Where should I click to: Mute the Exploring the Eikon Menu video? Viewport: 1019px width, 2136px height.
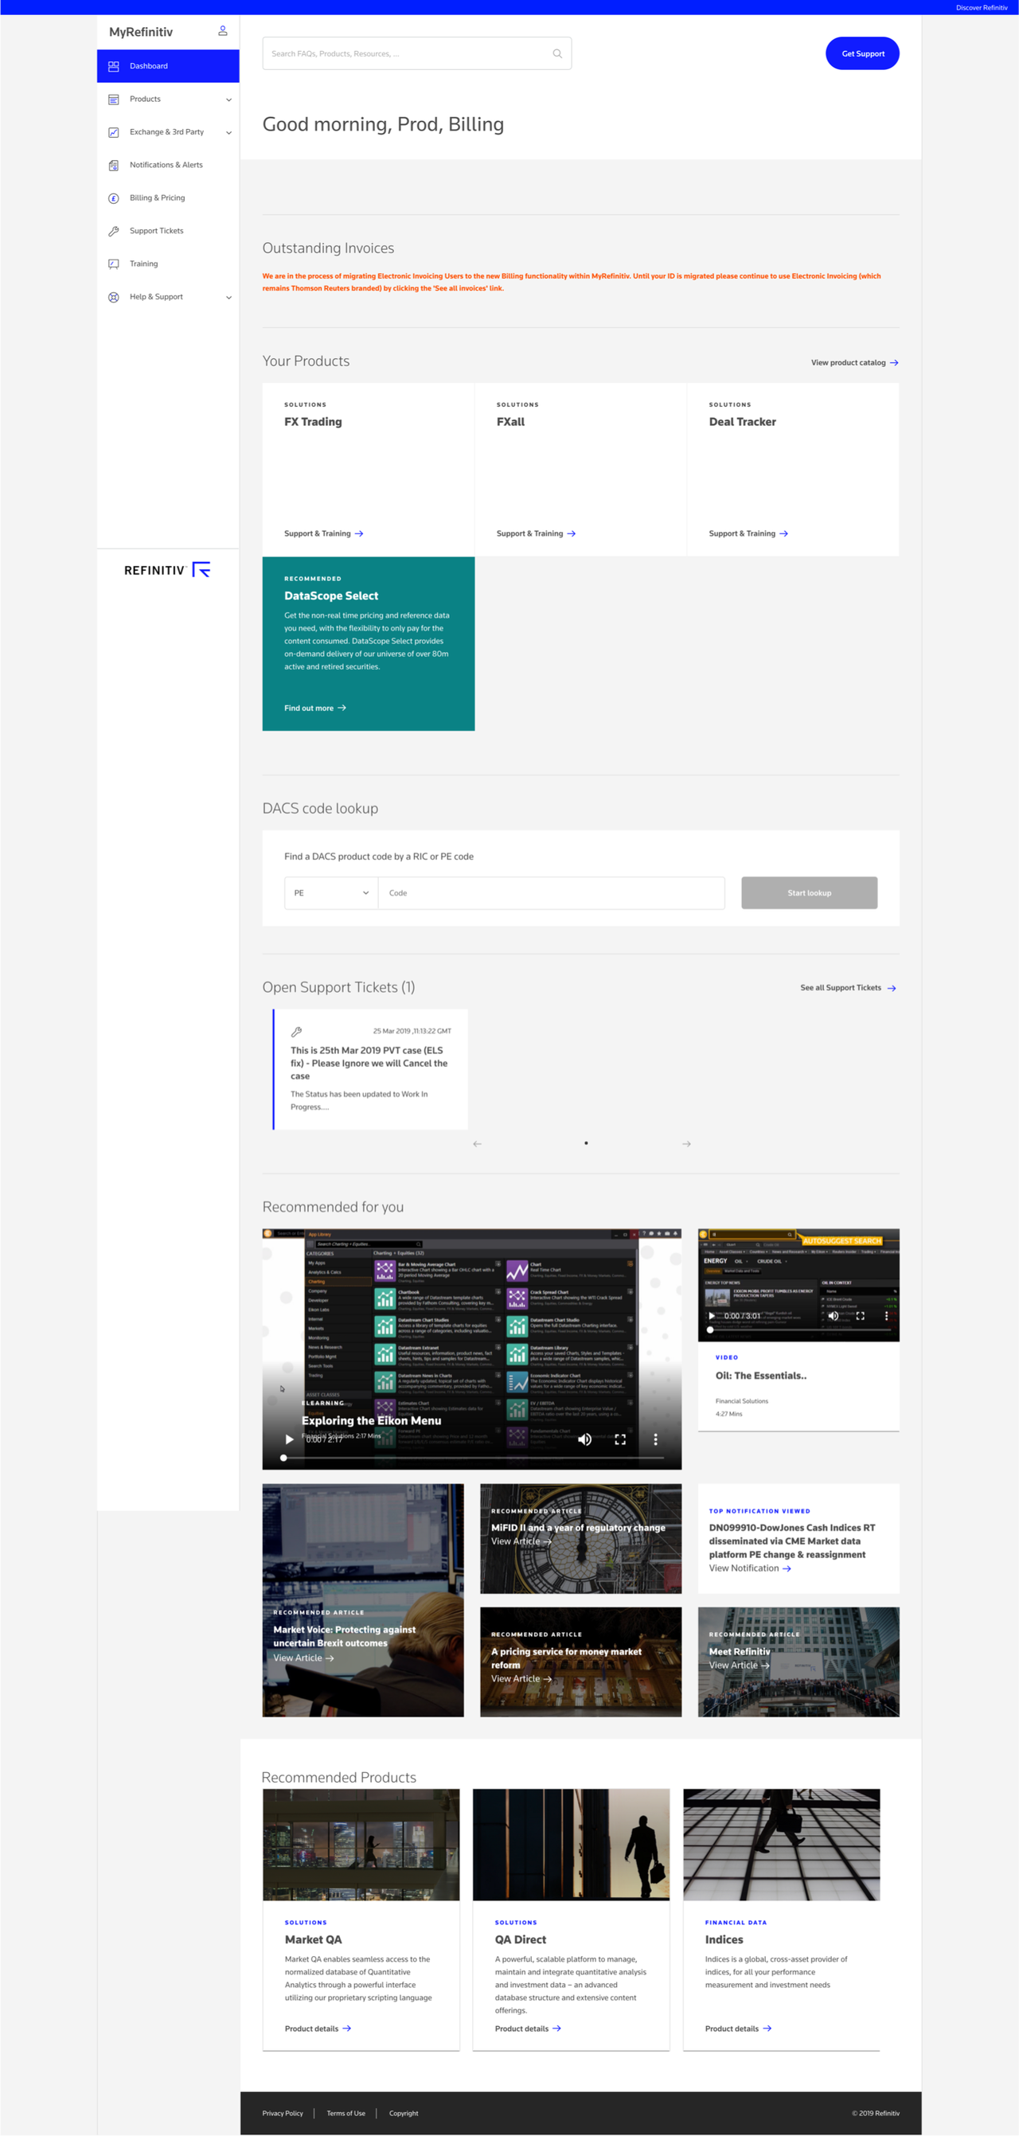click(x=584, y=1439)
